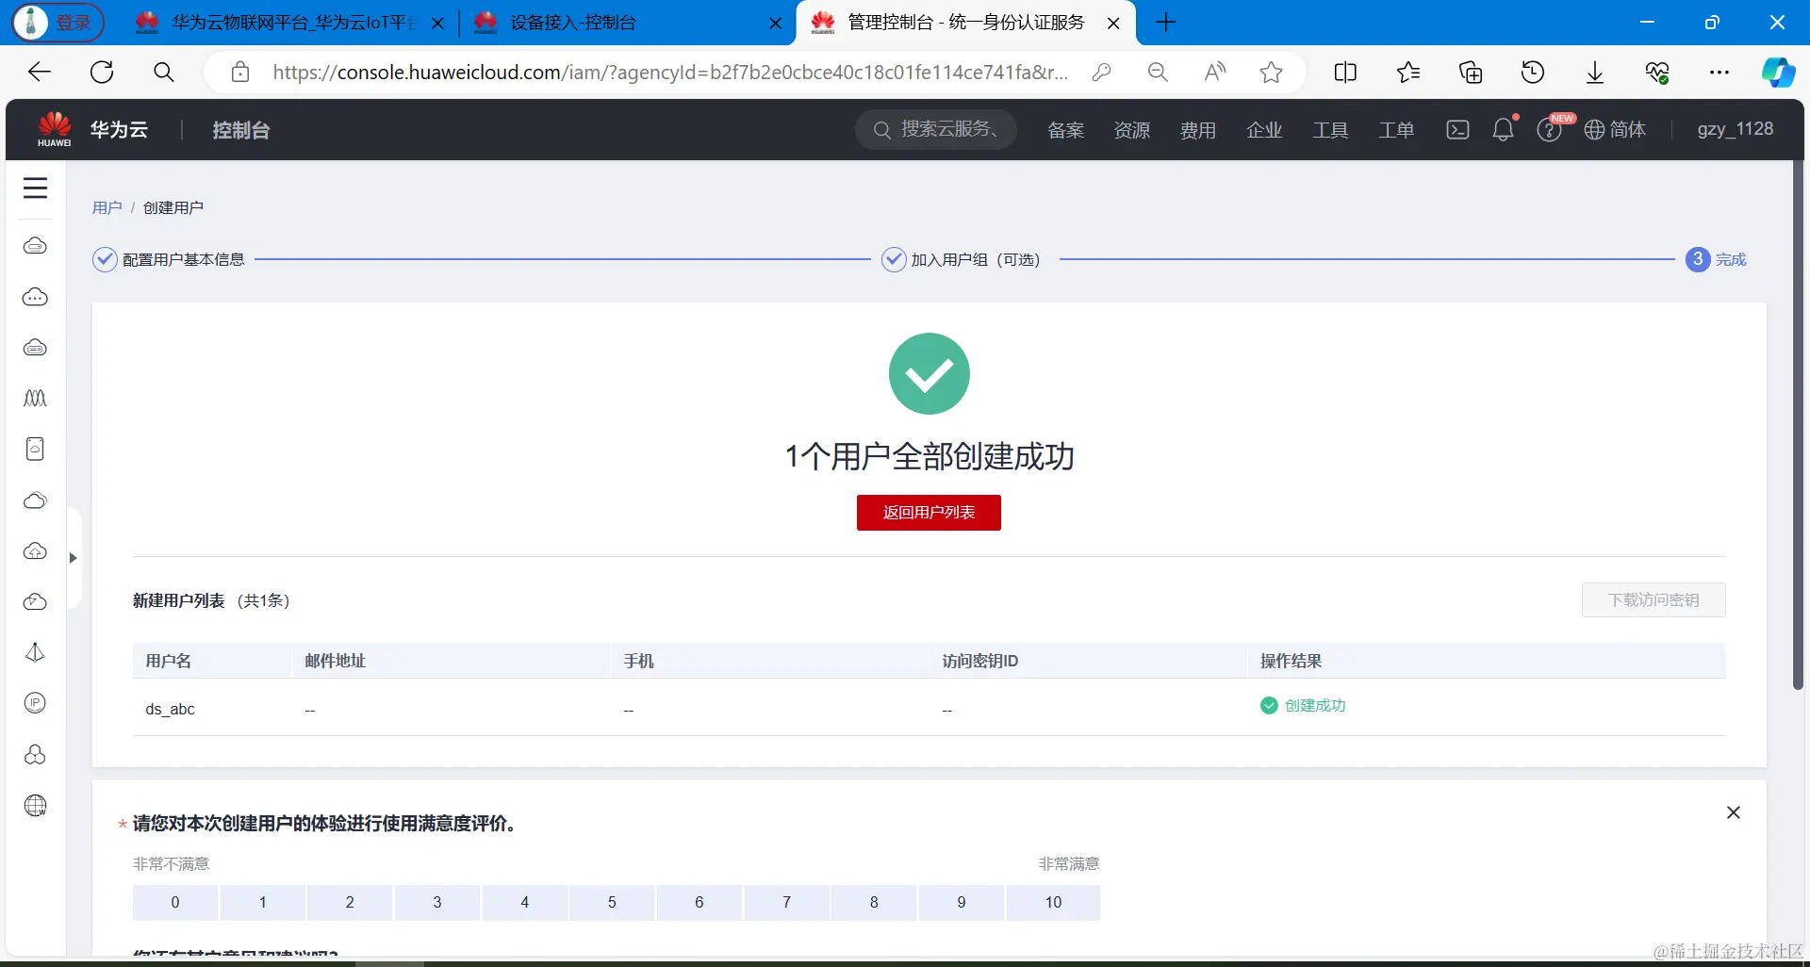Select satisfaction rating 10
Viewport: 1810px width, 967px height.
1053,902
